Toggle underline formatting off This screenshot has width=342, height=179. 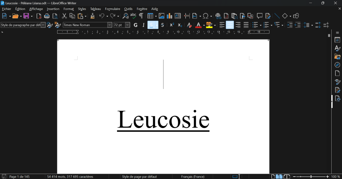[x=151, y=25]
